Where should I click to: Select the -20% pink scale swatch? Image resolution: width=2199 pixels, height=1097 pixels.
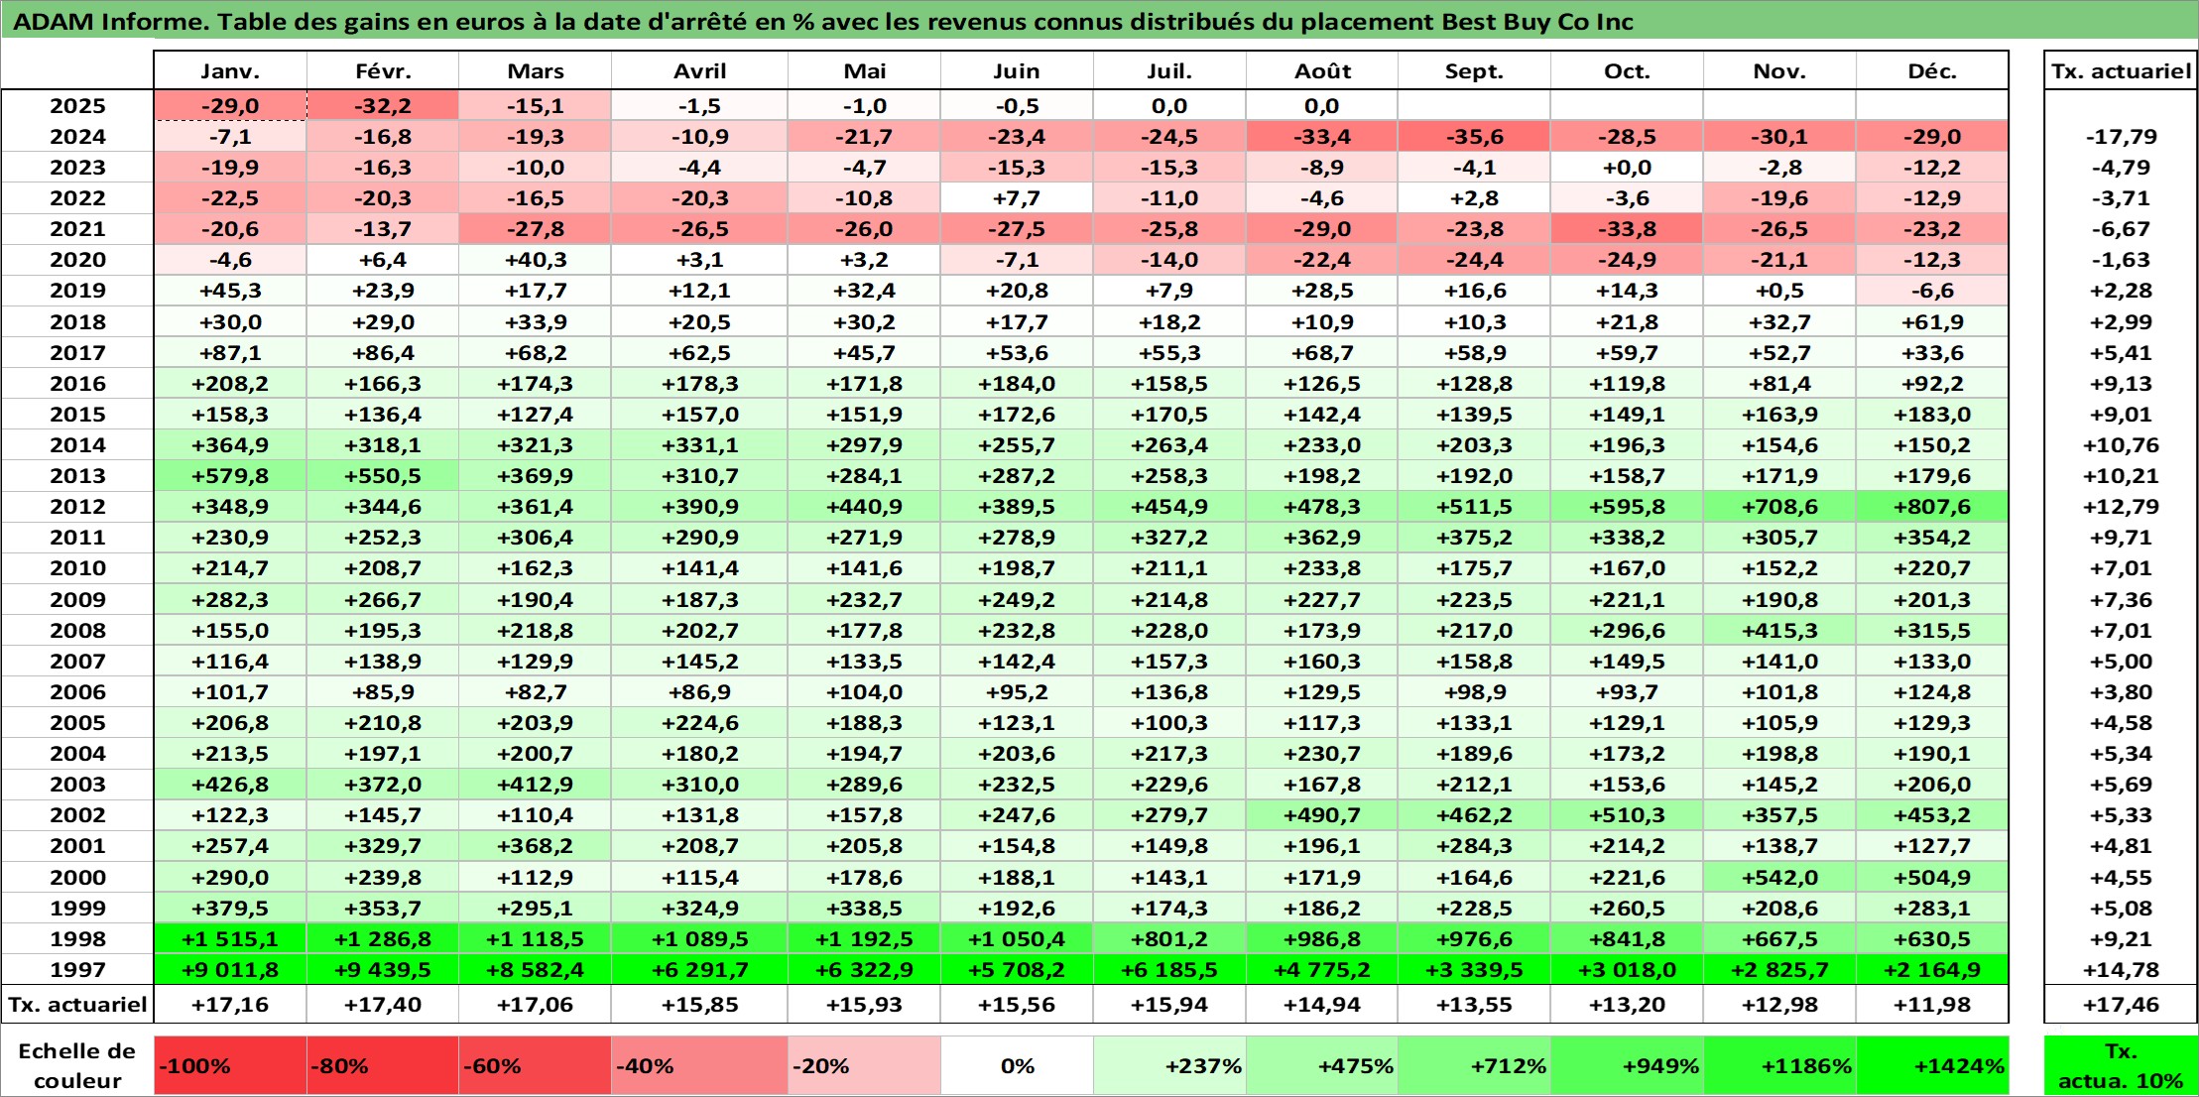click(864, 1065)
